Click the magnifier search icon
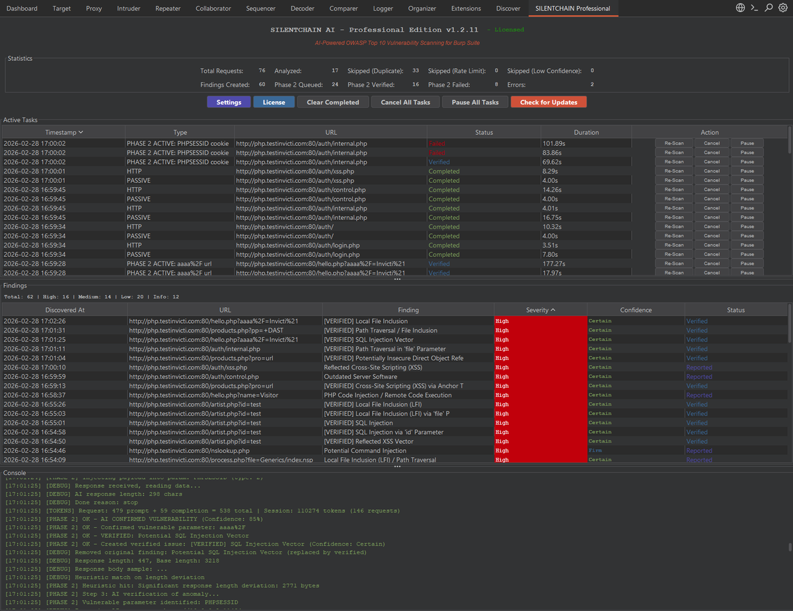This screenshot has height=611, width=793. [x=769, y=8]
